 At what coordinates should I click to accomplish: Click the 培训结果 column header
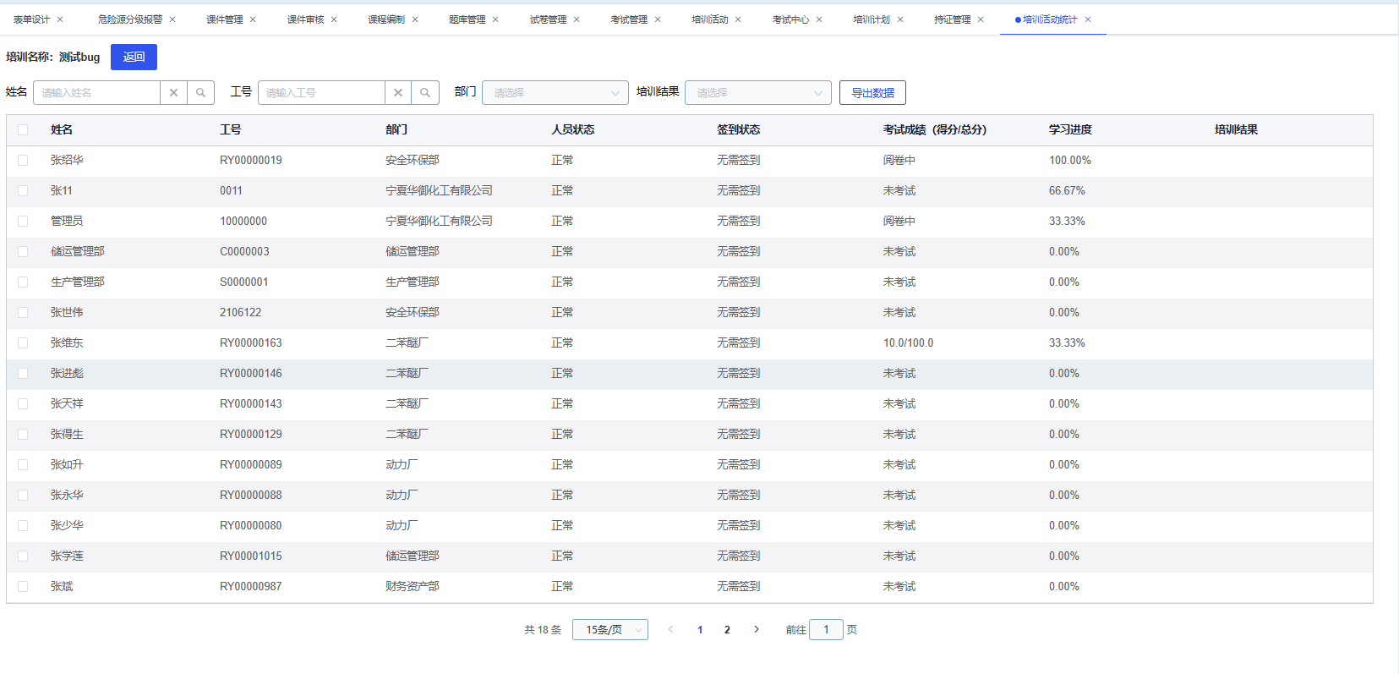pyautogui.click(x=1236, y=130)
